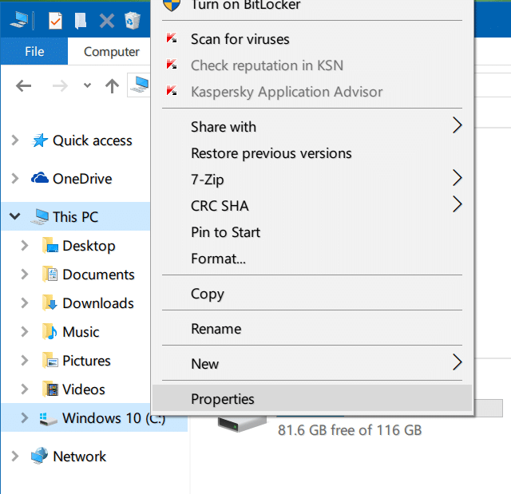Open the File tab
511x494 pixels.
click(34, 51)
